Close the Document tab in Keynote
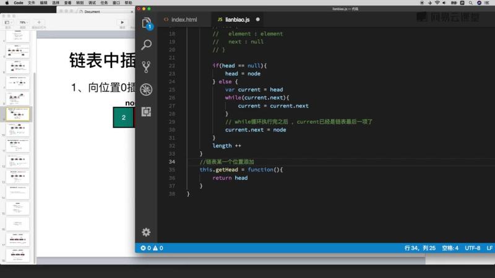This screenshot has width=495, height=278. click(x=132, y=12)
